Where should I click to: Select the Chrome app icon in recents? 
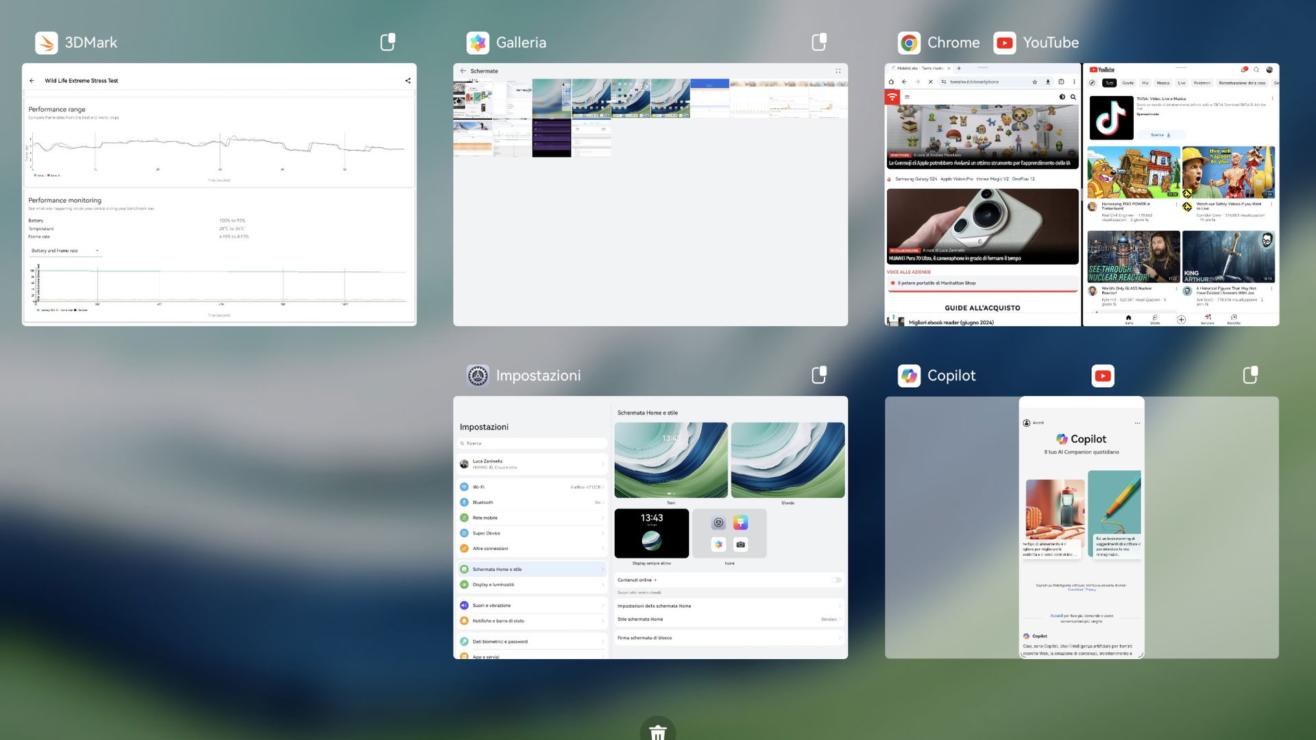[909, 42]
